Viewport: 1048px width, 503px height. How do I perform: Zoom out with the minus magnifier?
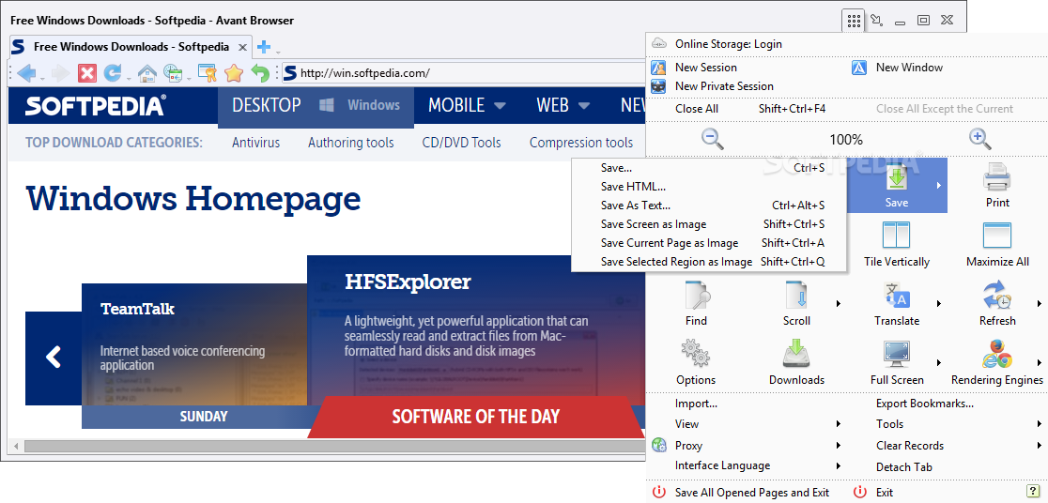tap(713, 139)
